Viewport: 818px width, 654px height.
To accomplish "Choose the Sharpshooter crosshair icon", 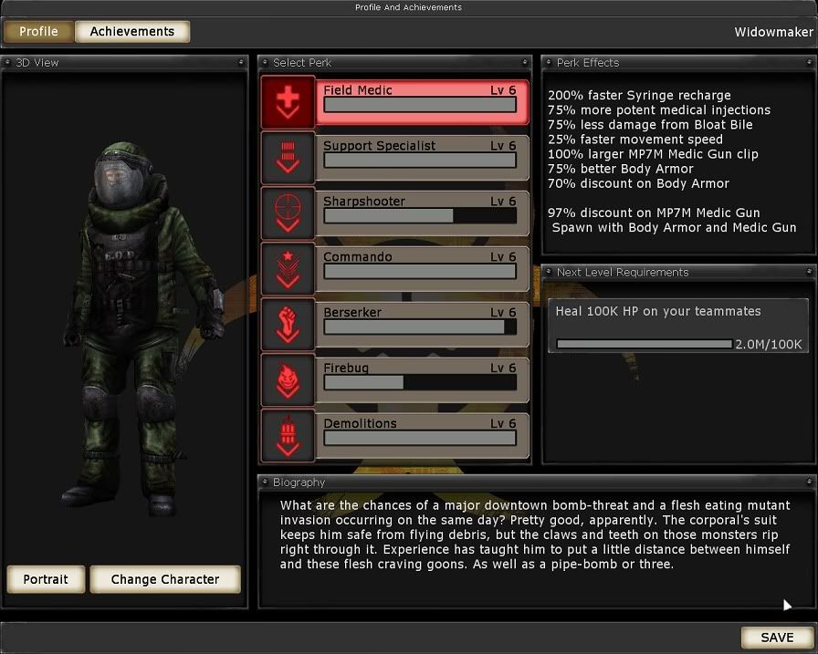I will click(288, 213).
